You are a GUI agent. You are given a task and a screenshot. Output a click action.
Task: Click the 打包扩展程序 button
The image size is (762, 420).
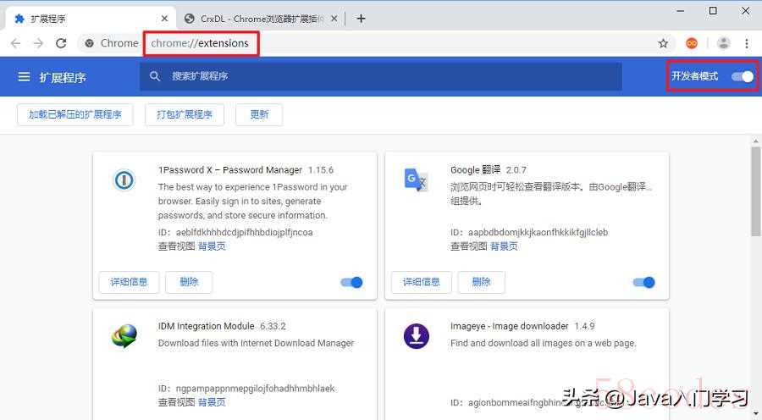point(184,114)
